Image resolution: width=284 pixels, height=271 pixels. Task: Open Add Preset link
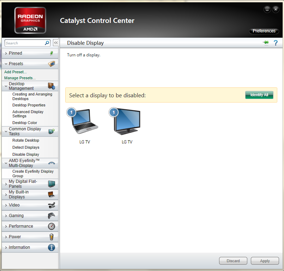click(16, 72)
